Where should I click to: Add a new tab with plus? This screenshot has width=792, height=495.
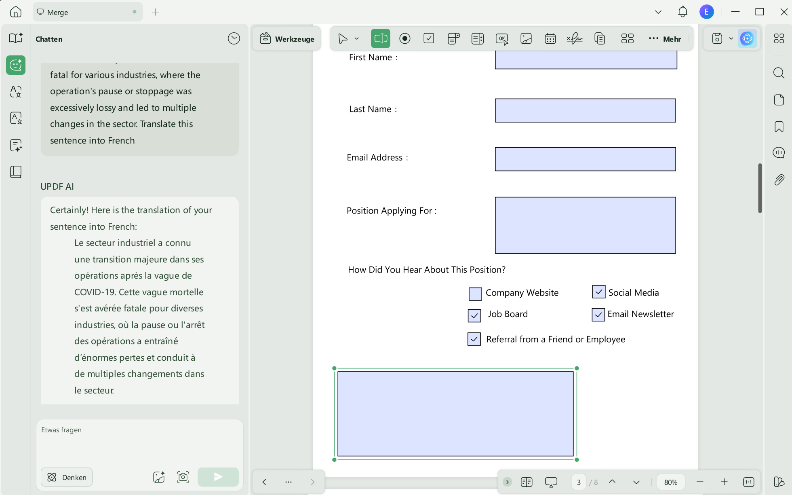(x=156, y=12)
